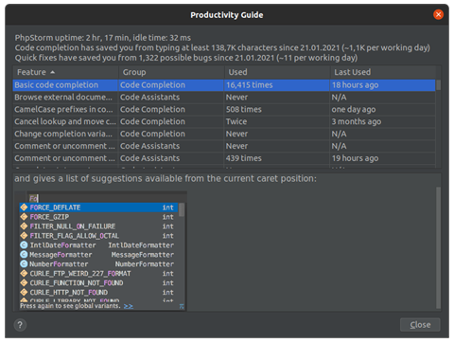Screen dimensions: 454x343
Task: Sort by the Group column header
Action: [x=171, y=72]
